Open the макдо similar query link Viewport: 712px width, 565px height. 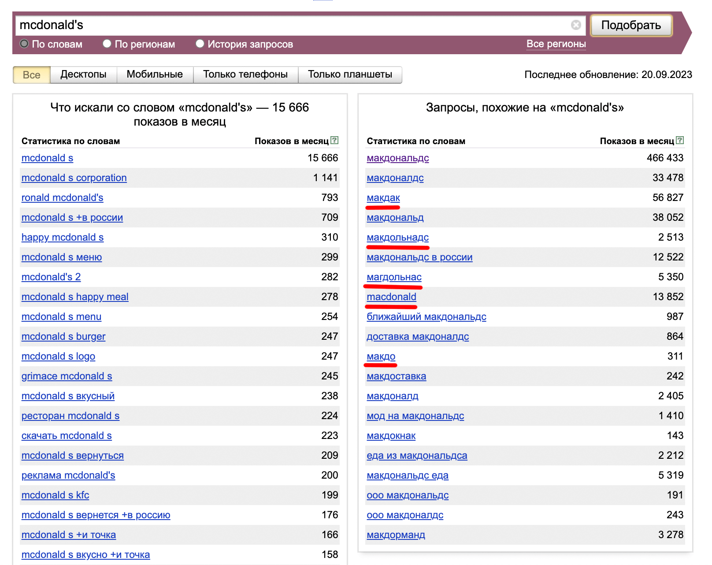(381, 356)
